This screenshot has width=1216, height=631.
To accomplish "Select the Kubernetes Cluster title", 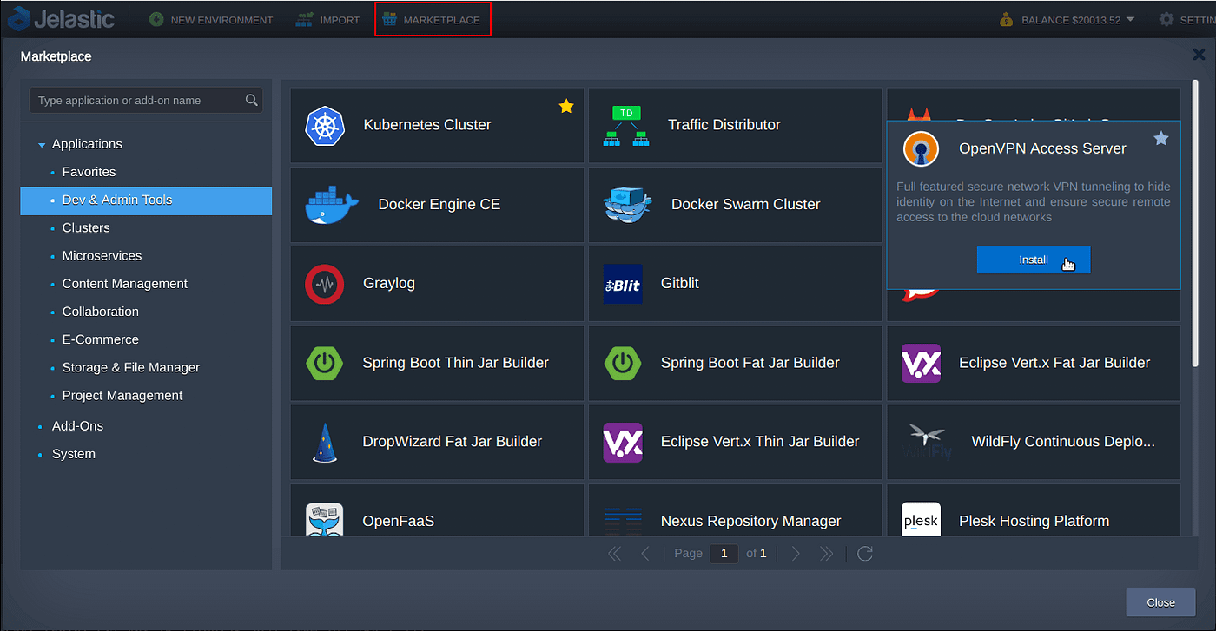I will (427, 125).
